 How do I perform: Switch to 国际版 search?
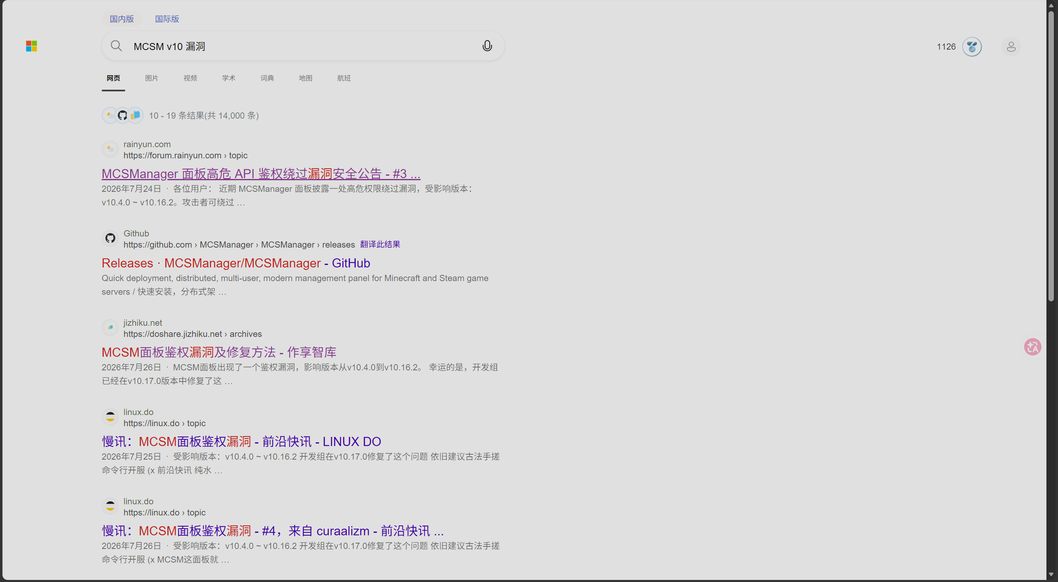click(167, 19)
